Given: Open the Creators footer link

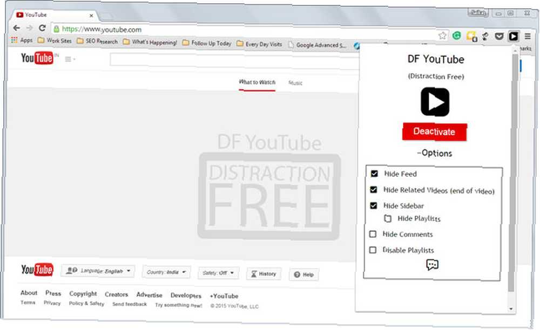Looking at the screenshot, I should tap(117, 294).
